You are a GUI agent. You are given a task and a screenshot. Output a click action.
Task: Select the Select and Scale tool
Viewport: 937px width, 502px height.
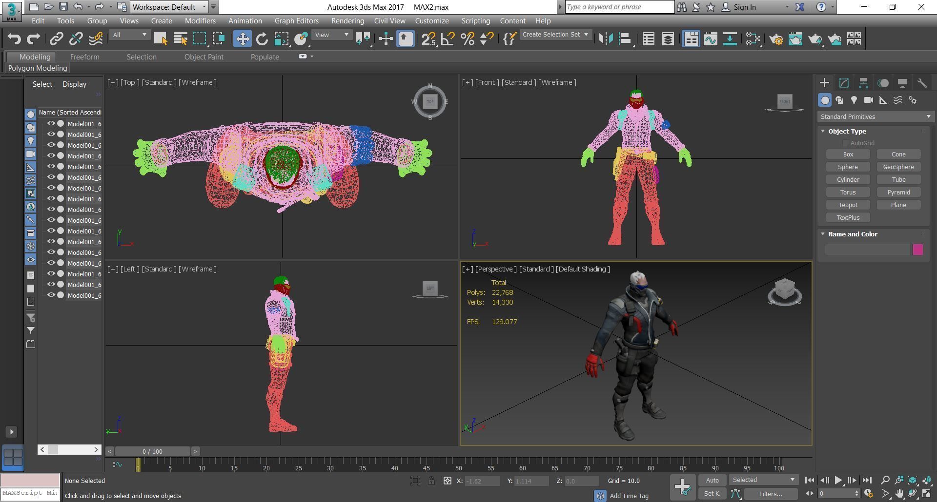tap(281, 39)
